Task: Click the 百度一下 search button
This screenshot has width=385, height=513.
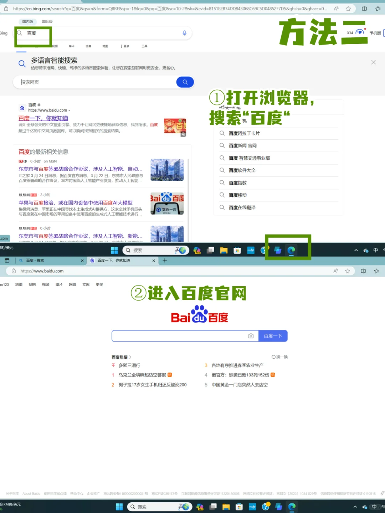Action: [273, 336]
